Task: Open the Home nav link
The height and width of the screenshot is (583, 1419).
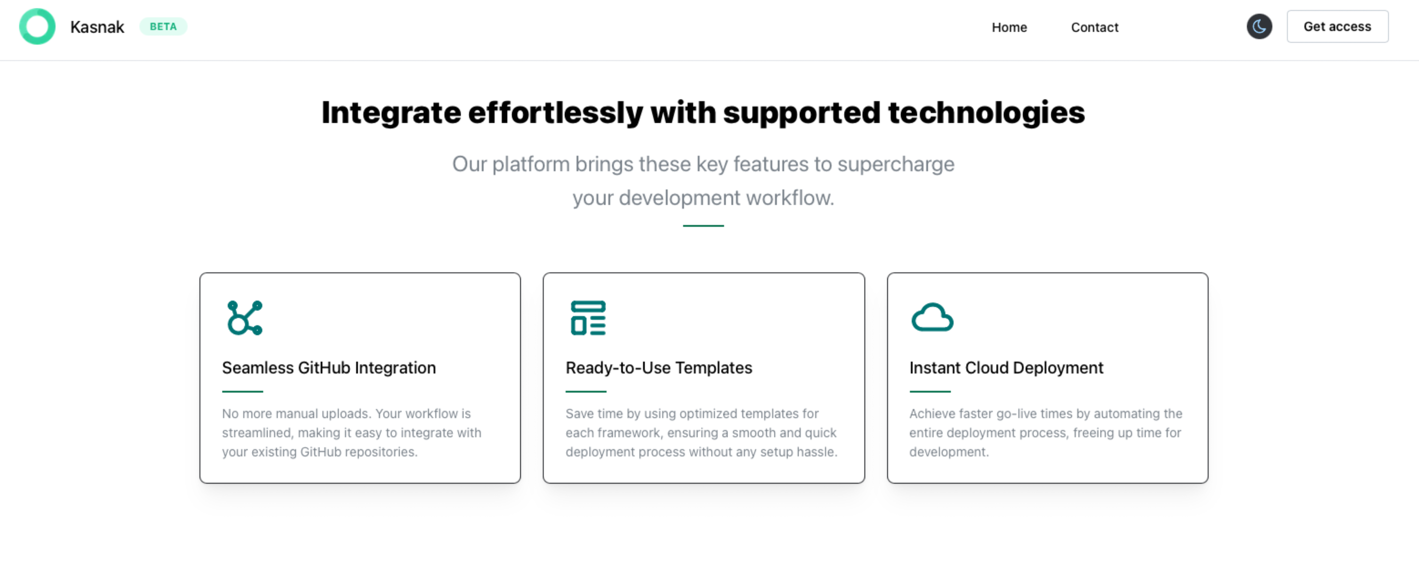Action: click(1009, 27)
